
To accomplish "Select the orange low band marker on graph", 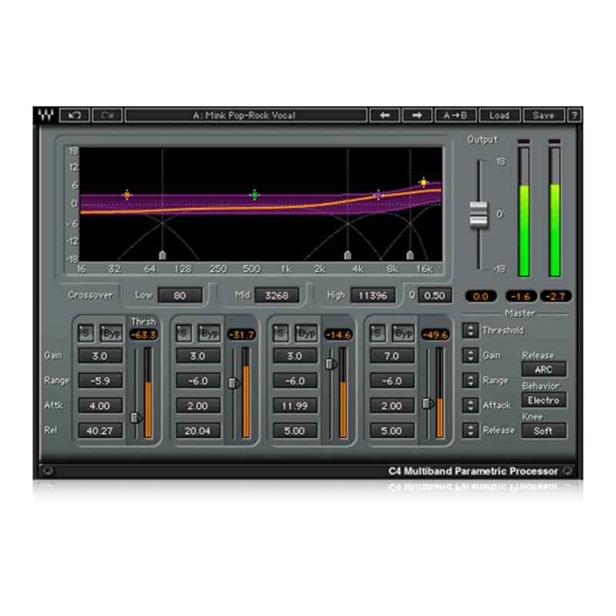I will point(127,195).
